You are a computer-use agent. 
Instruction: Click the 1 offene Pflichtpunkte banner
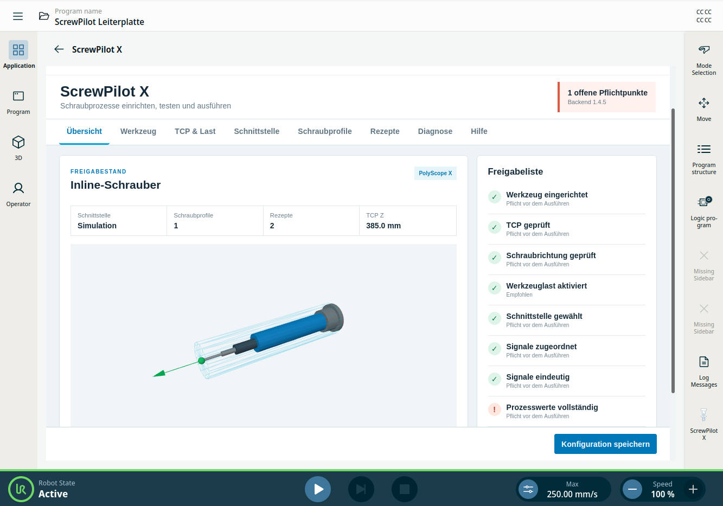(x=606, y=97)
